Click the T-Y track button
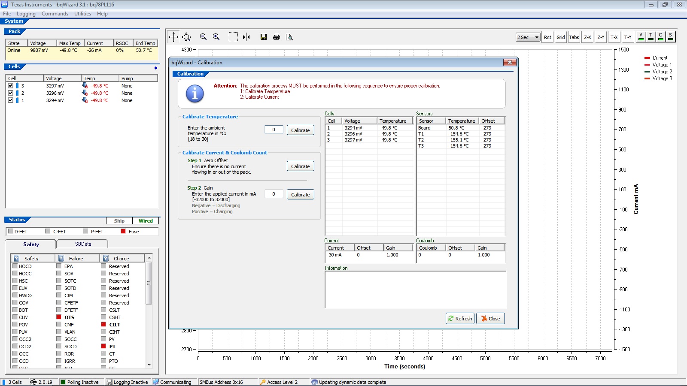This screenshot has height=386, width=687. [628, 37]
